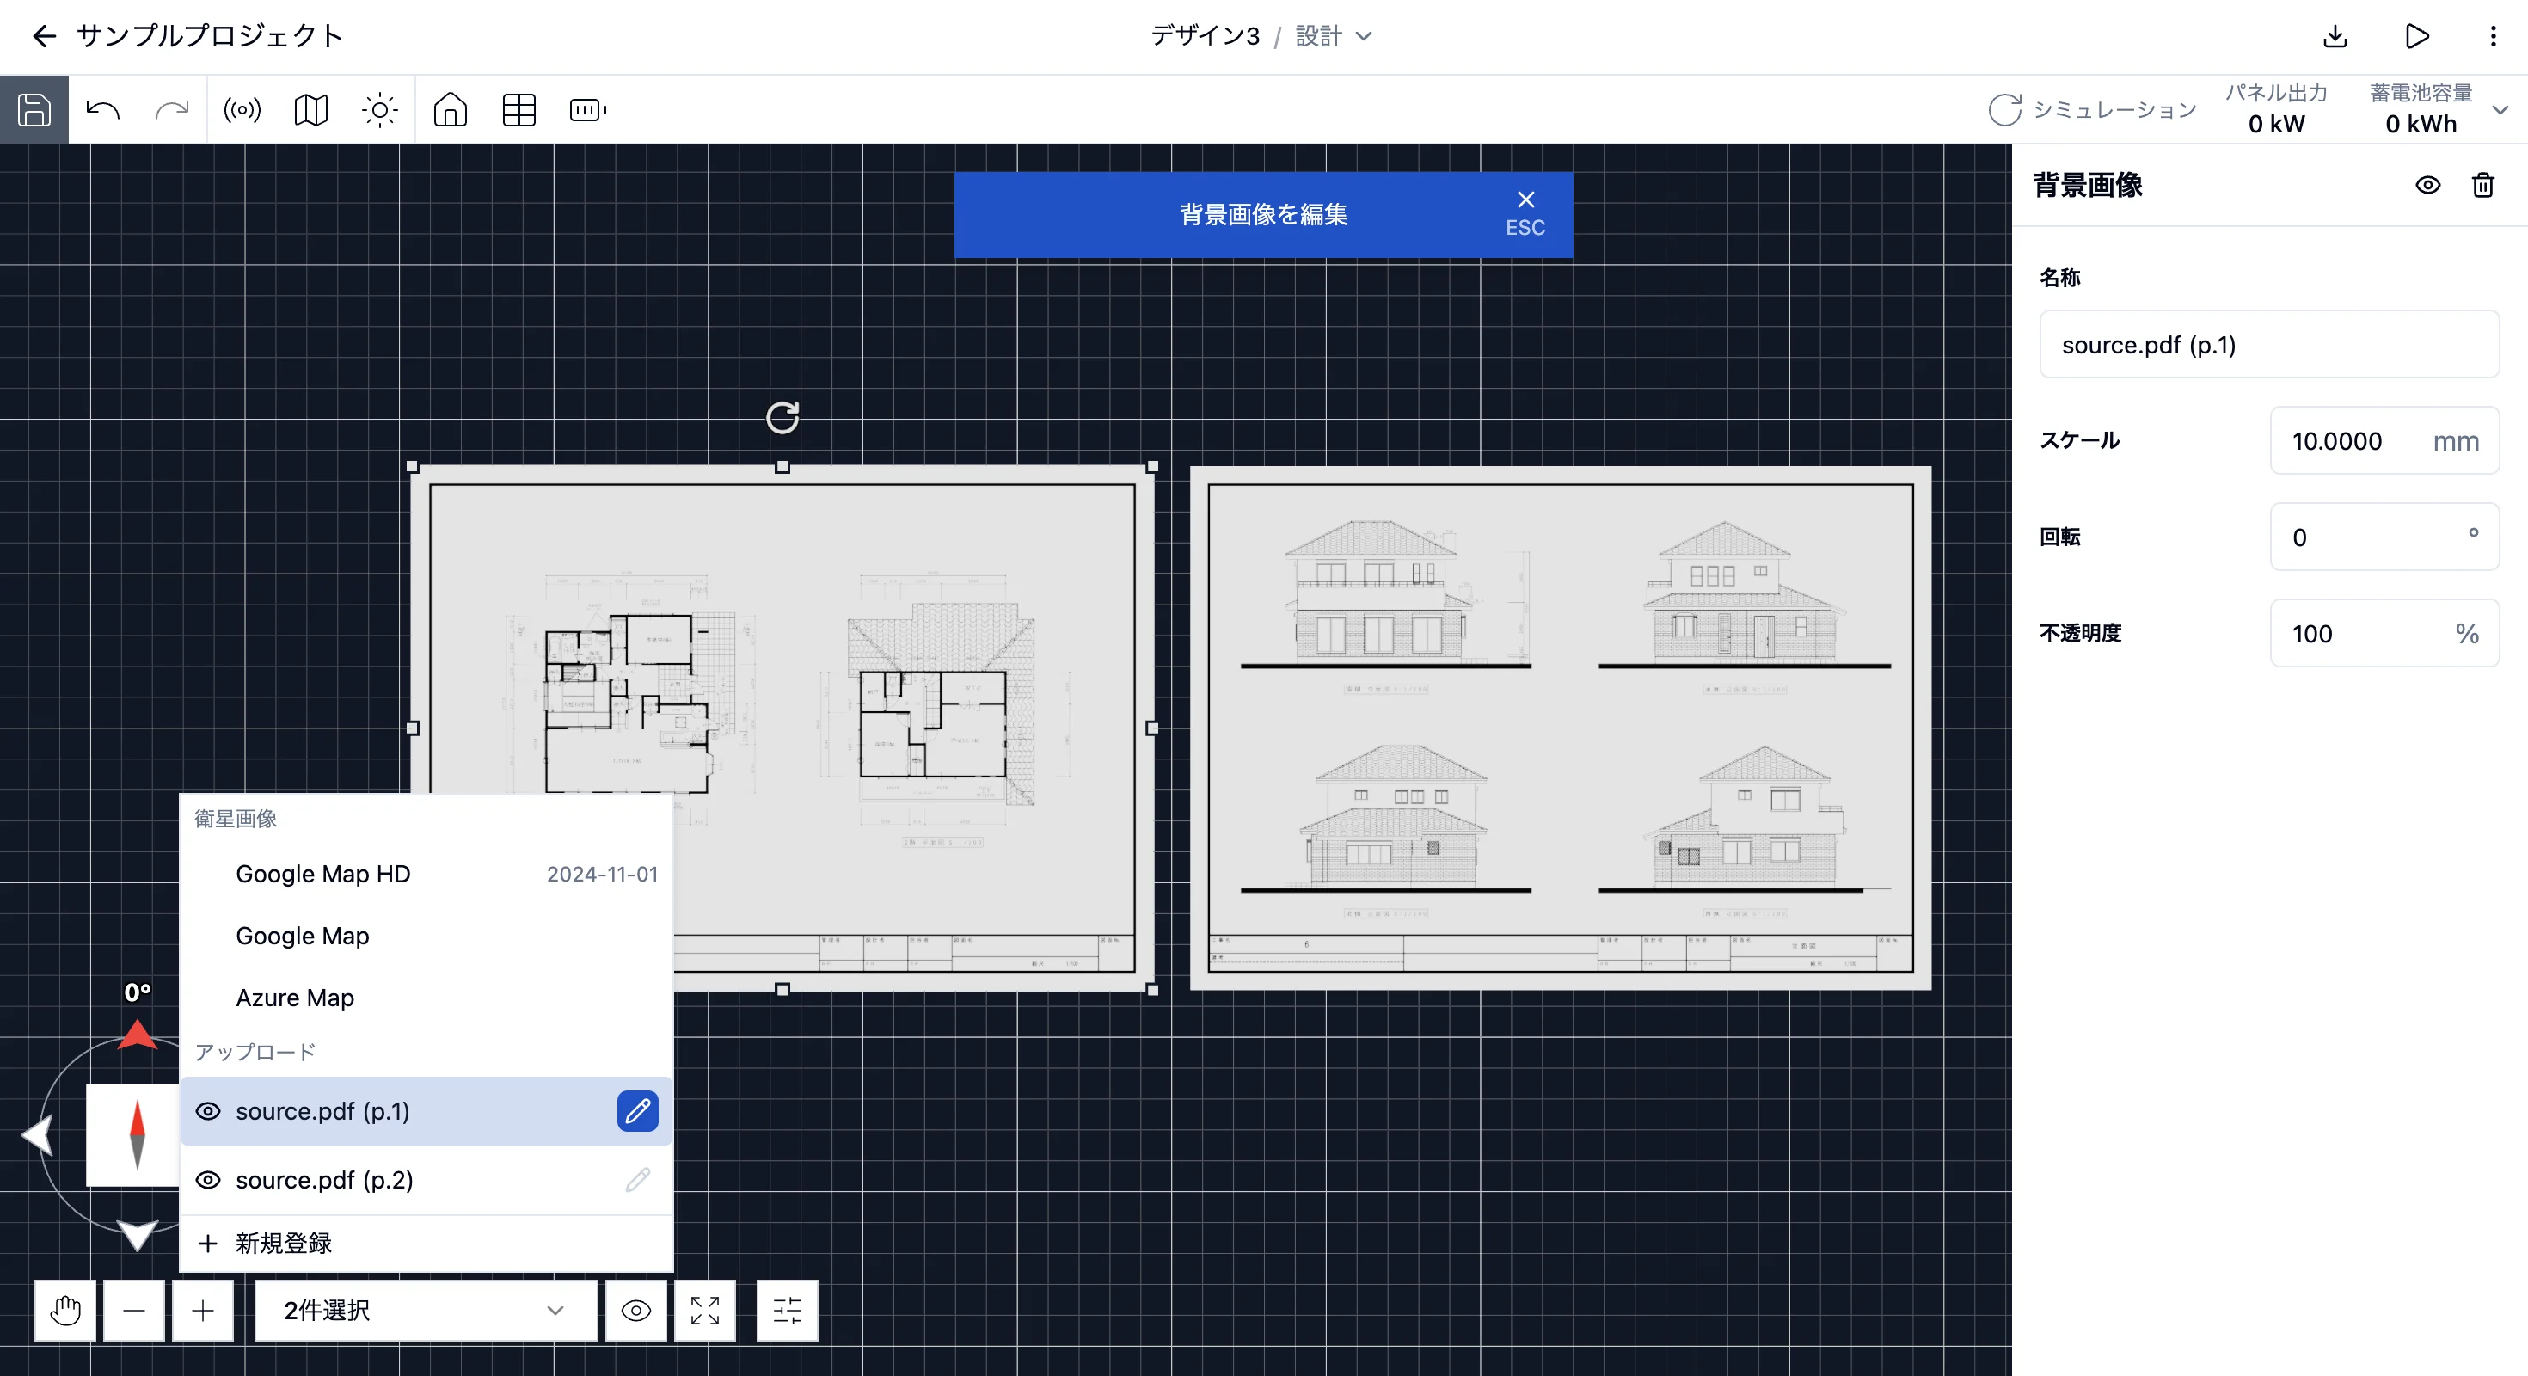Click the 回転 degree input field
This screenshot has height=1376, width=2528.
click(2384, 537)
